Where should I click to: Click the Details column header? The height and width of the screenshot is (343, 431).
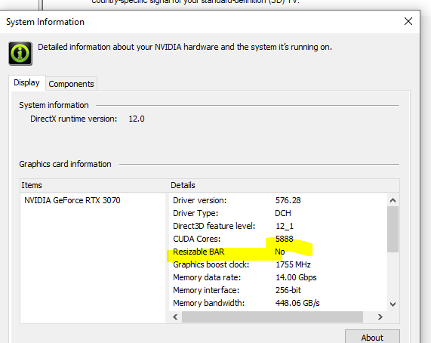point(284,185)
